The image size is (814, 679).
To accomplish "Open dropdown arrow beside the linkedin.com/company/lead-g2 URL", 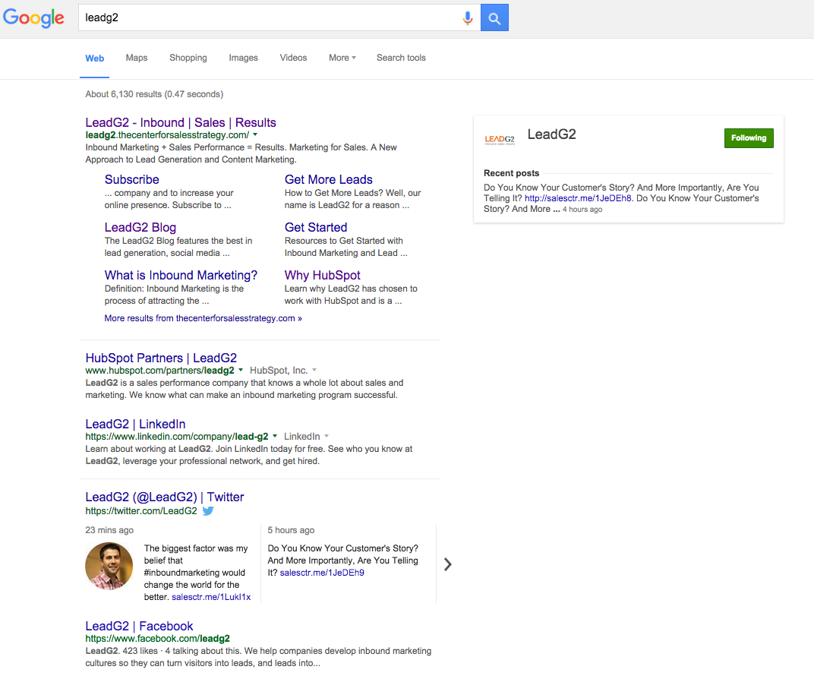I will point(275,437).
